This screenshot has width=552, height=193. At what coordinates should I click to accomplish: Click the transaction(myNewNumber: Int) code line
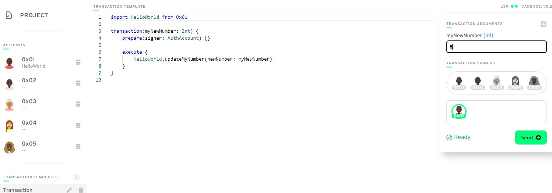coord(155,31)
